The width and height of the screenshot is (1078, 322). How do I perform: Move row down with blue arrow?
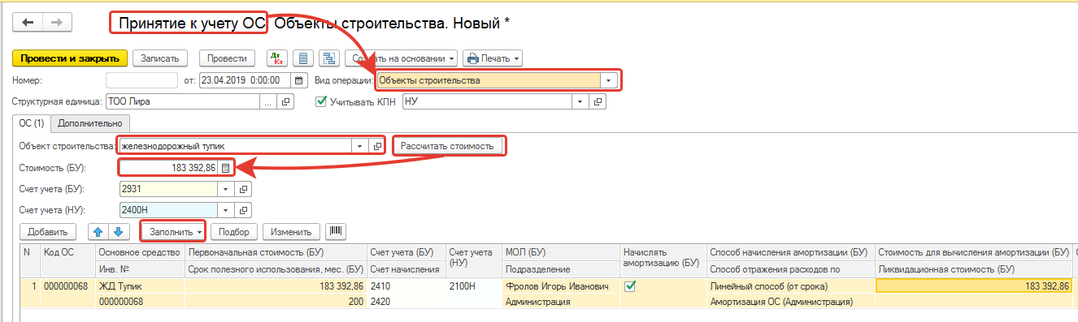point(120,232)
